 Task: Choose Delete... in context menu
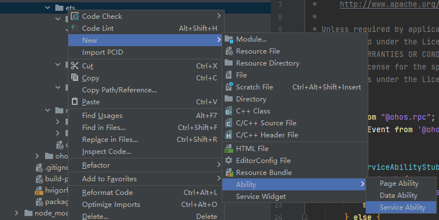pos(145,217)
